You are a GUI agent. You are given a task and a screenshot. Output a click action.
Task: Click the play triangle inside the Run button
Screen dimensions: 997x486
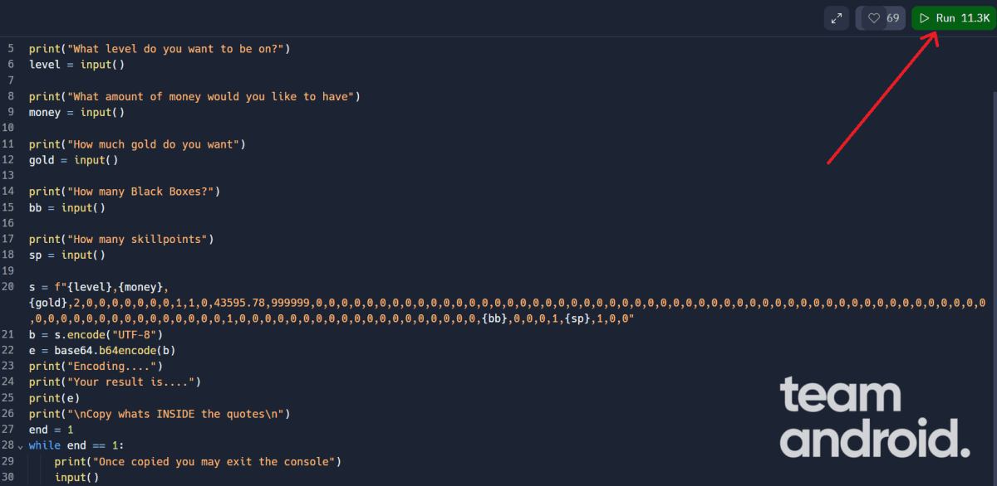925,17
